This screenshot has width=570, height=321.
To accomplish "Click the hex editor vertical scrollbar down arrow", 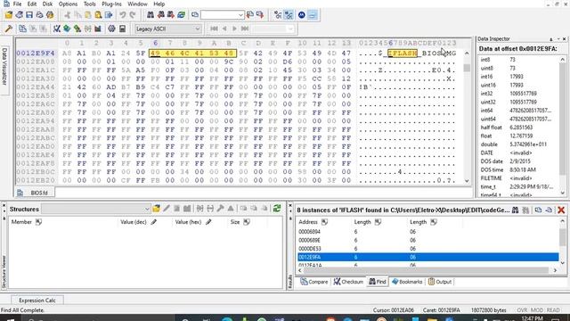I will coord(467,181).
